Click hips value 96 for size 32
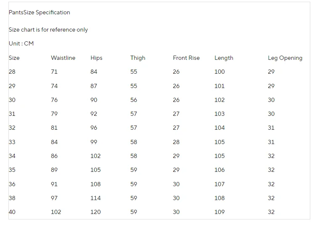325x230 pixels. coord(94,128)
